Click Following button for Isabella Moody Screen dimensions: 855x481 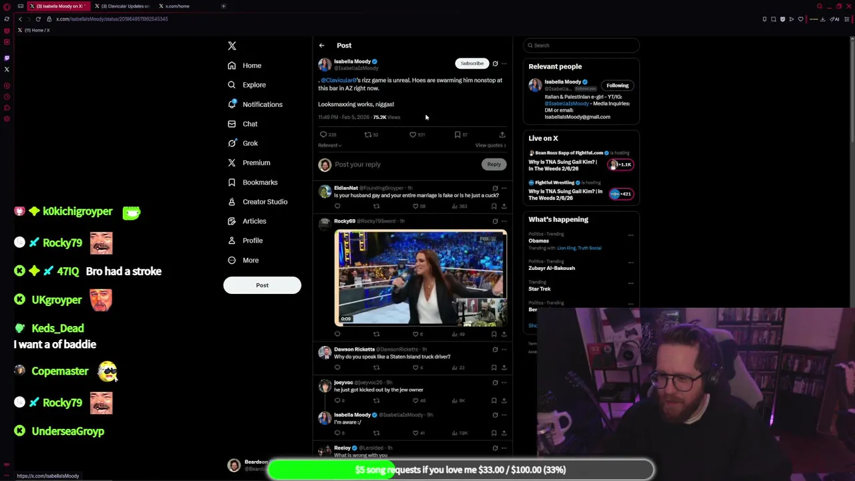tap(617, 86)
